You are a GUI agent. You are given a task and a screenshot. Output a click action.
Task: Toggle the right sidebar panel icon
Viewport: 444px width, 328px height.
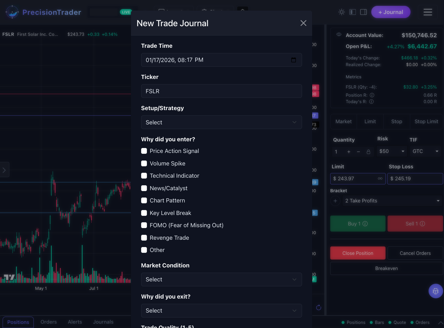(x=363, y=12)
